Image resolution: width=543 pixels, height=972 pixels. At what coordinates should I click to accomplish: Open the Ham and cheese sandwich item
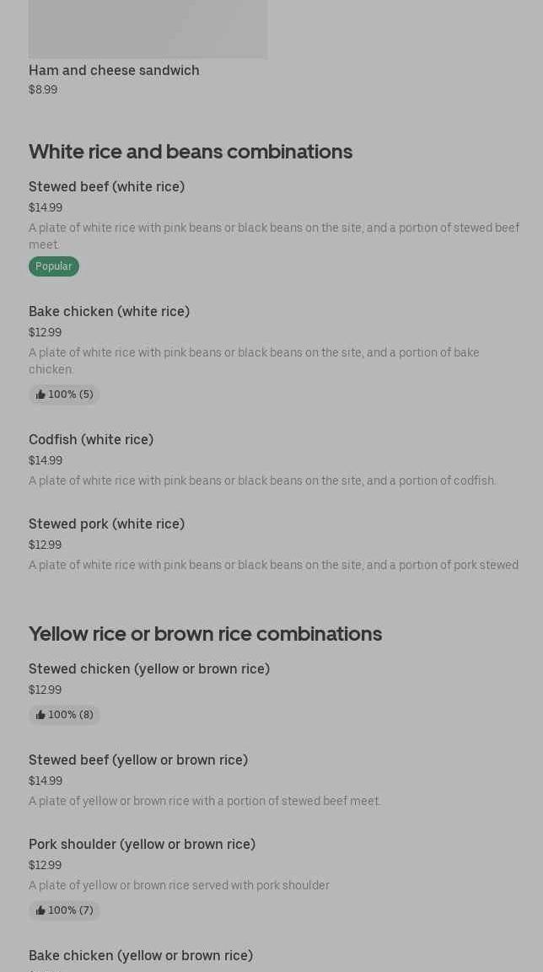(x=114, y=71)
